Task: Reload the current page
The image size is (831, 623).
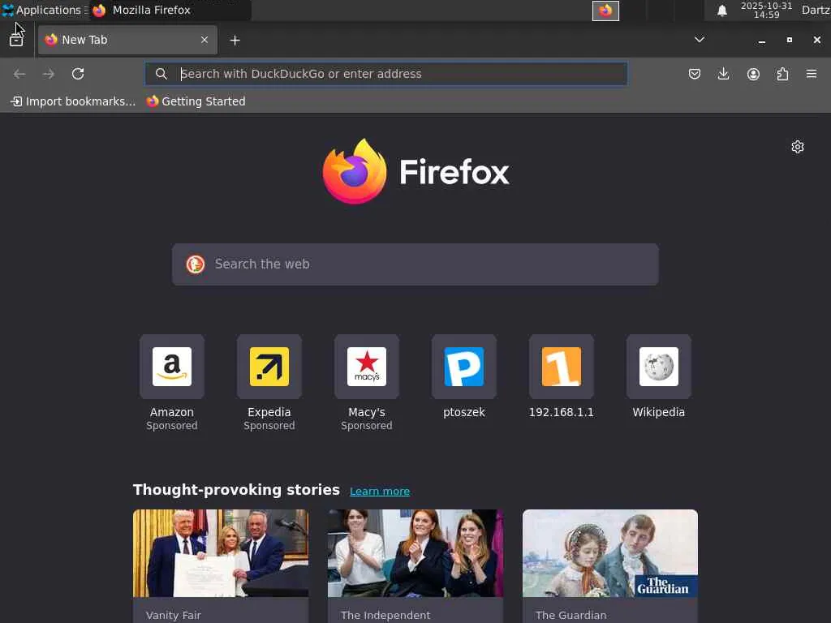Action: tap(78, 74)
